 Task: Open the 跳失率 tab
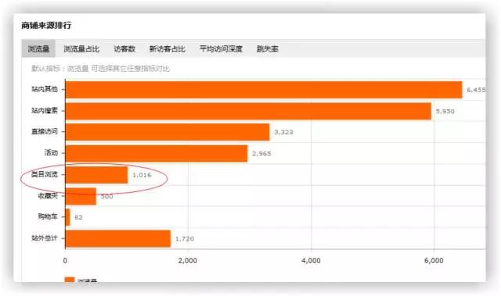click(268, 48)
